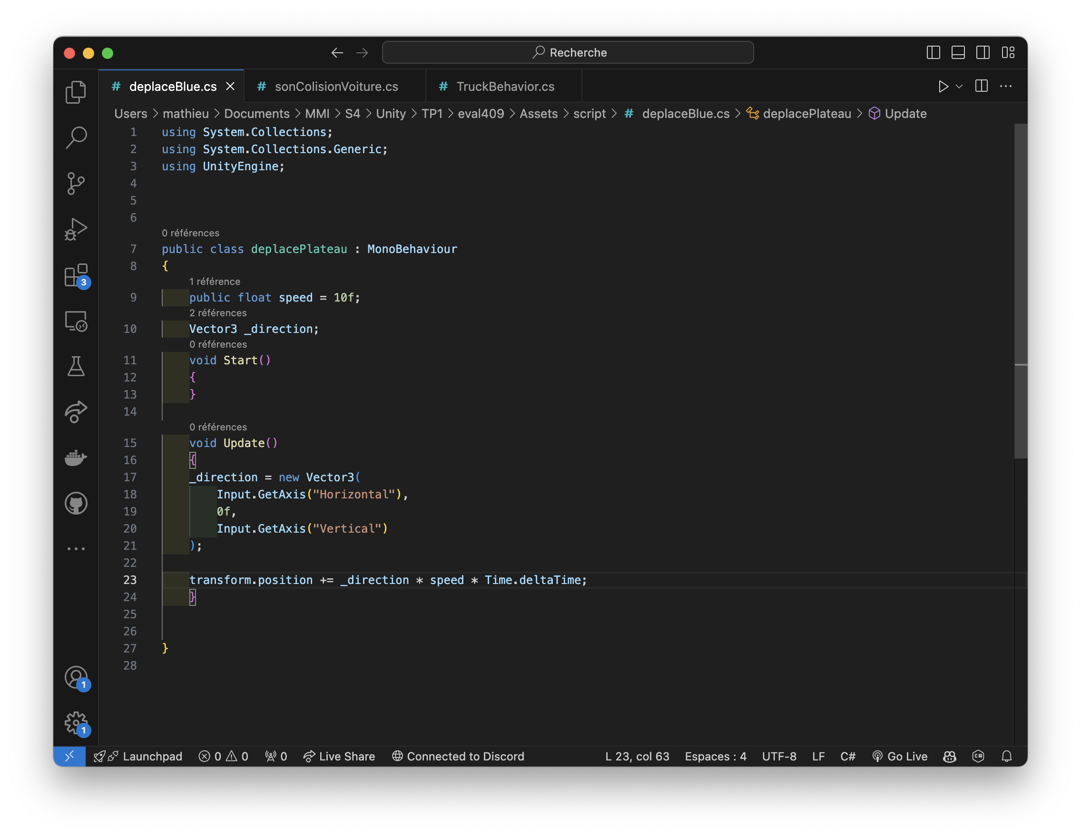Open notifications bell in status bar
Viewport: 1081px width, 837px height.
pos(1007,756)
